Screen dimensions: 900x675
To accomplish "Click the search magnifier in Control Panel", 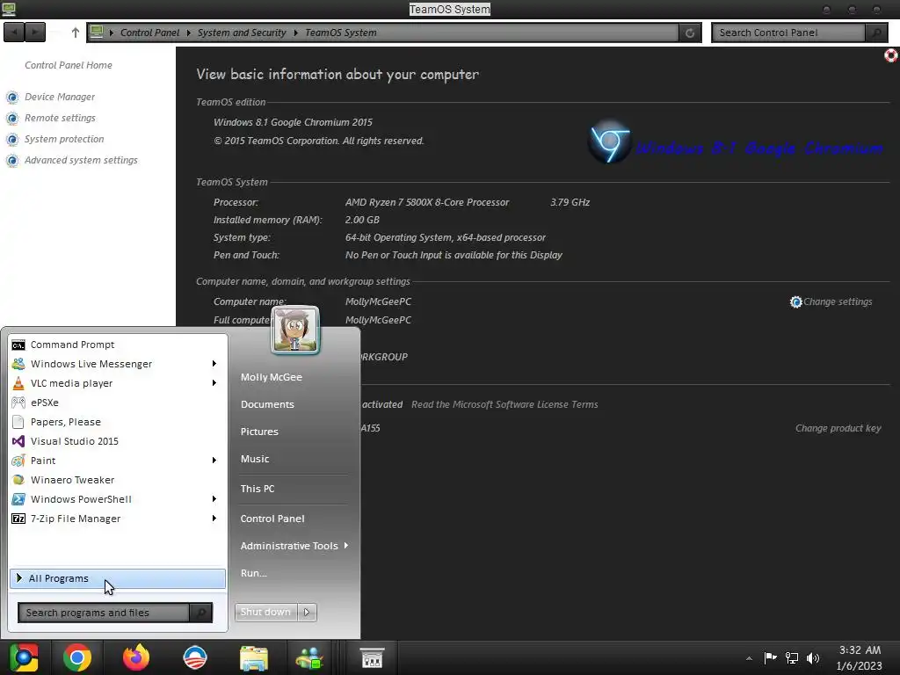I will click(876, 33).
